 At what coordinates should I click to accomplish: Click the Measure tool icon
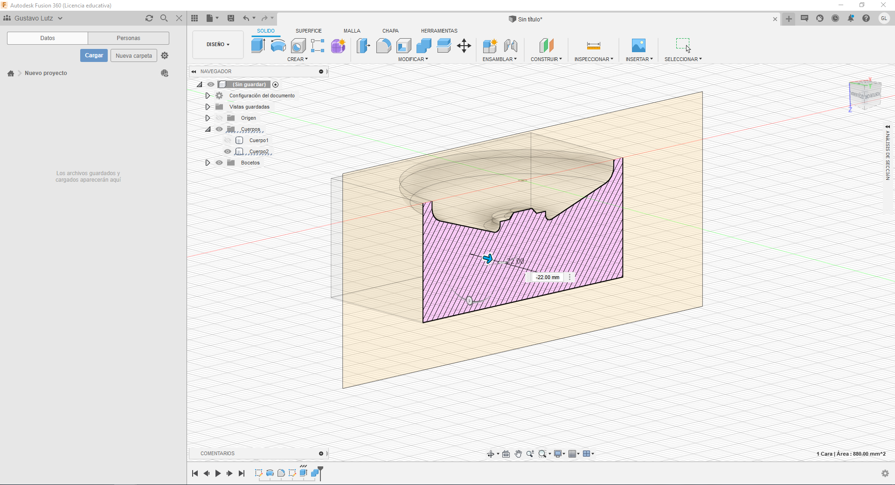tap(594, 46)
